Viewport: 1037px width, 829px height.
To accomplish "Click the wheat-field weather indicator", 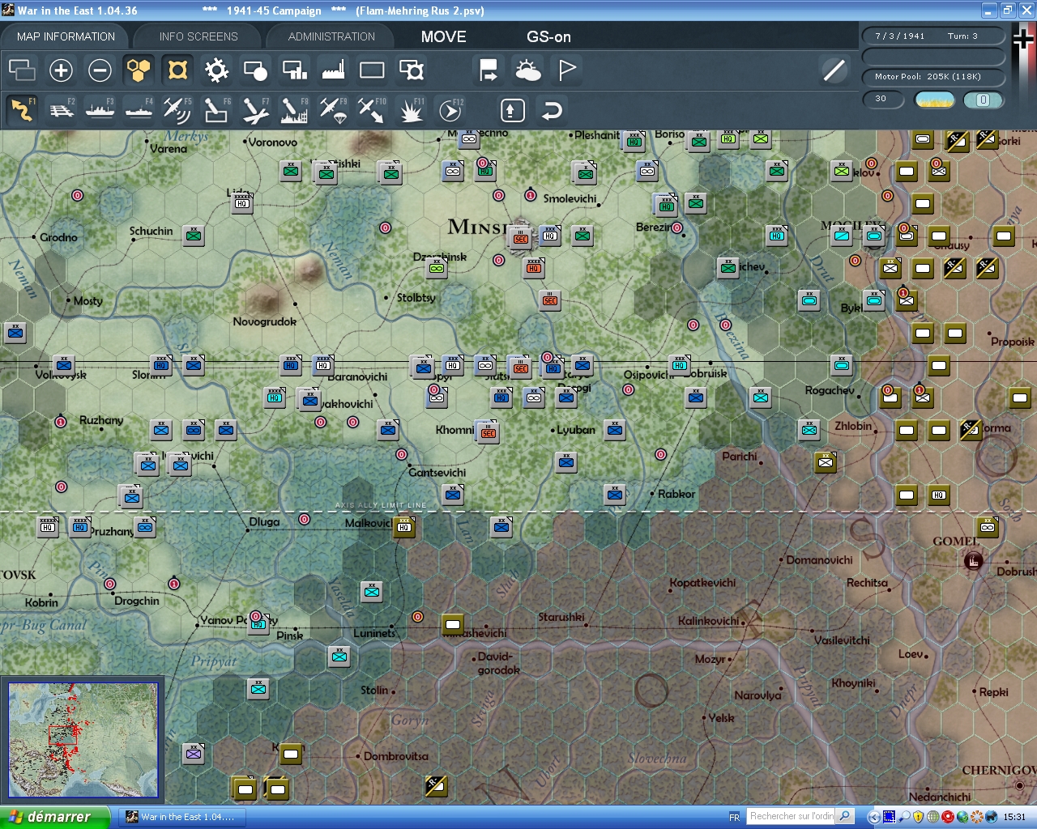I will tap(934, 100).
